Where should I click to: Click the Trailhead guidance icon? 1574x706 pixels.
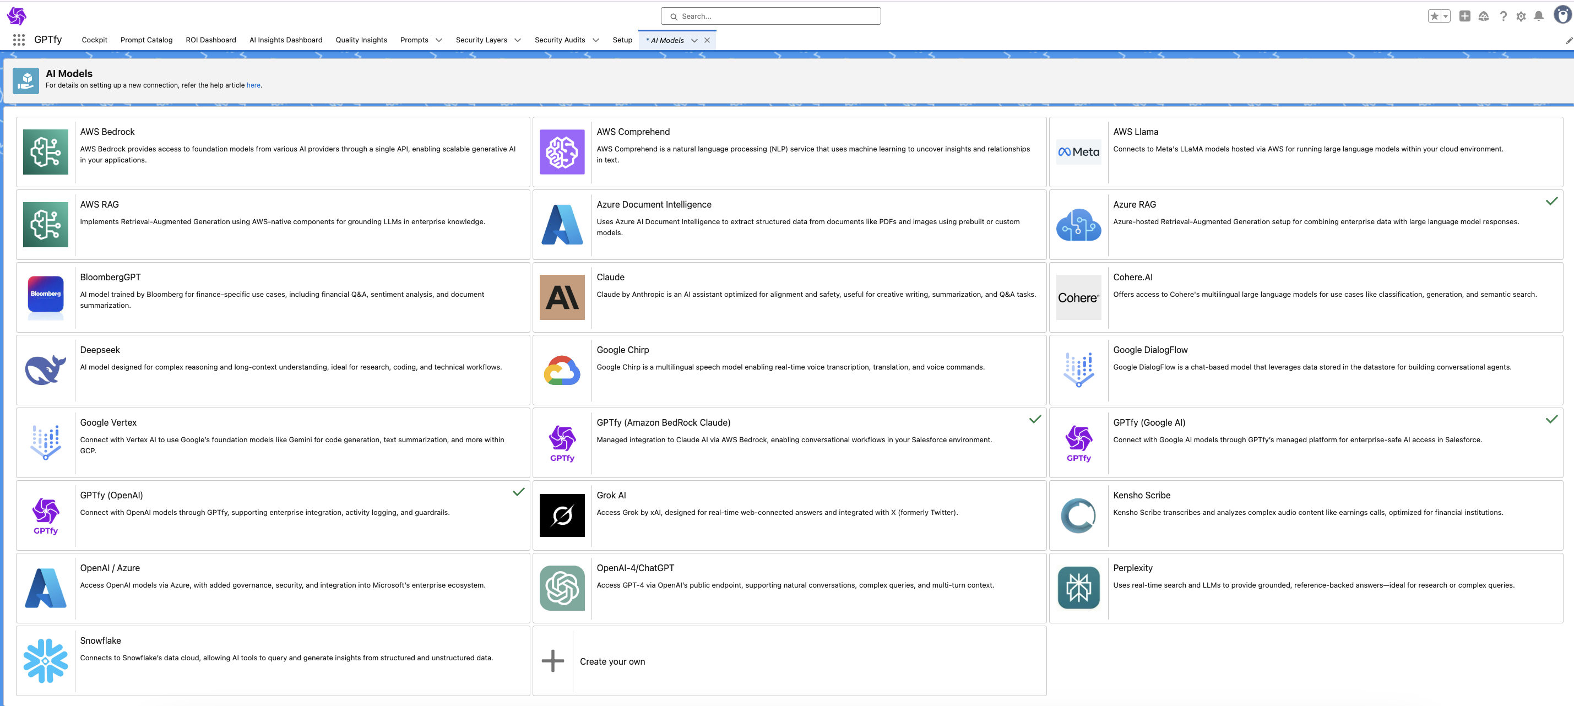pyautogui.click(x=1484, y=17)
